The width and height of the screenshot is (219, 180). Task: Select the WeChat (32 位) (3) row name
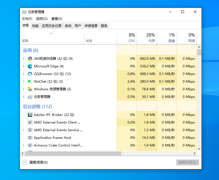pos(48,82)
